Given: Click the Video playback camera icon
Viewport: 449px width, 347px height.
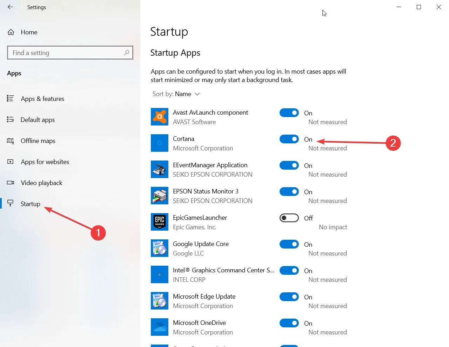Looking at the screenshot, I should (11, 183).
